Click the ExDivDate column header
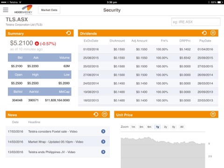Screen dimensions: 224x168 pos(91,41)
